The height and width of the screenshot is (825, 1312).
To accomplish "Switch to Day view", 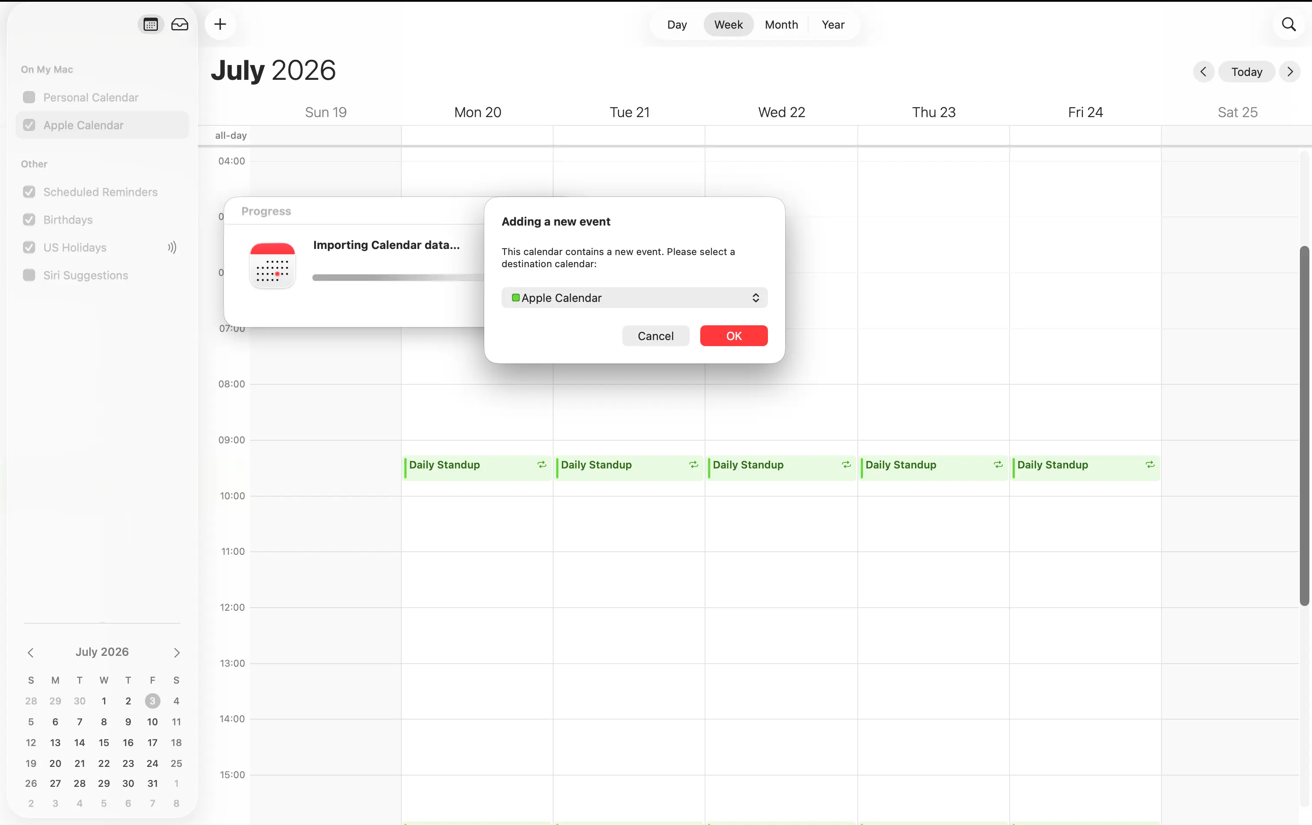I will coord(677,24).
